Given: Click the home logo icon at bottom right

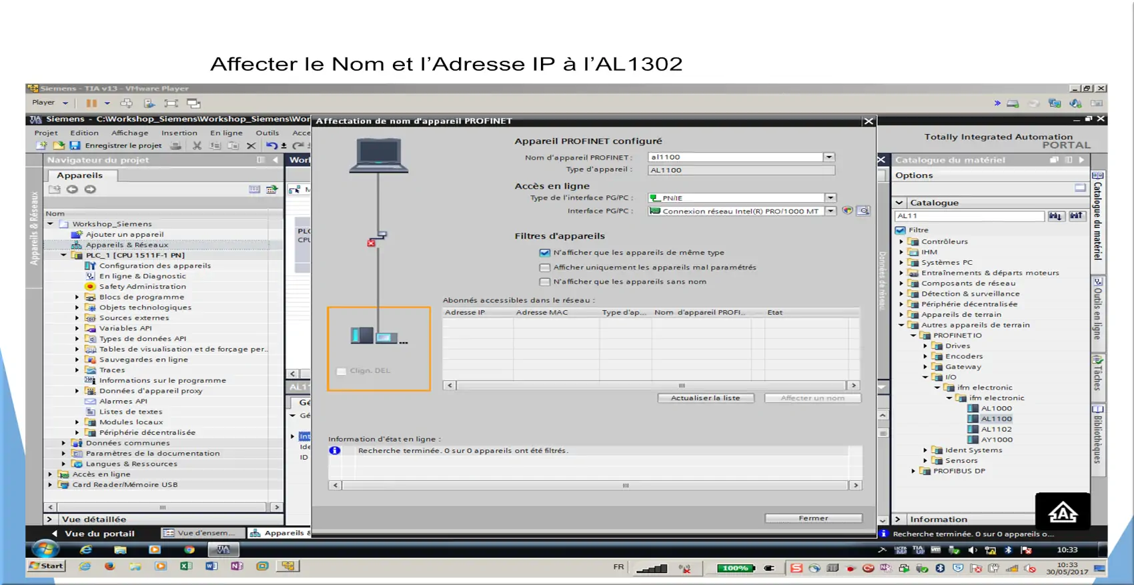Looking at the screenshot, I should (x=1063, y=512).
